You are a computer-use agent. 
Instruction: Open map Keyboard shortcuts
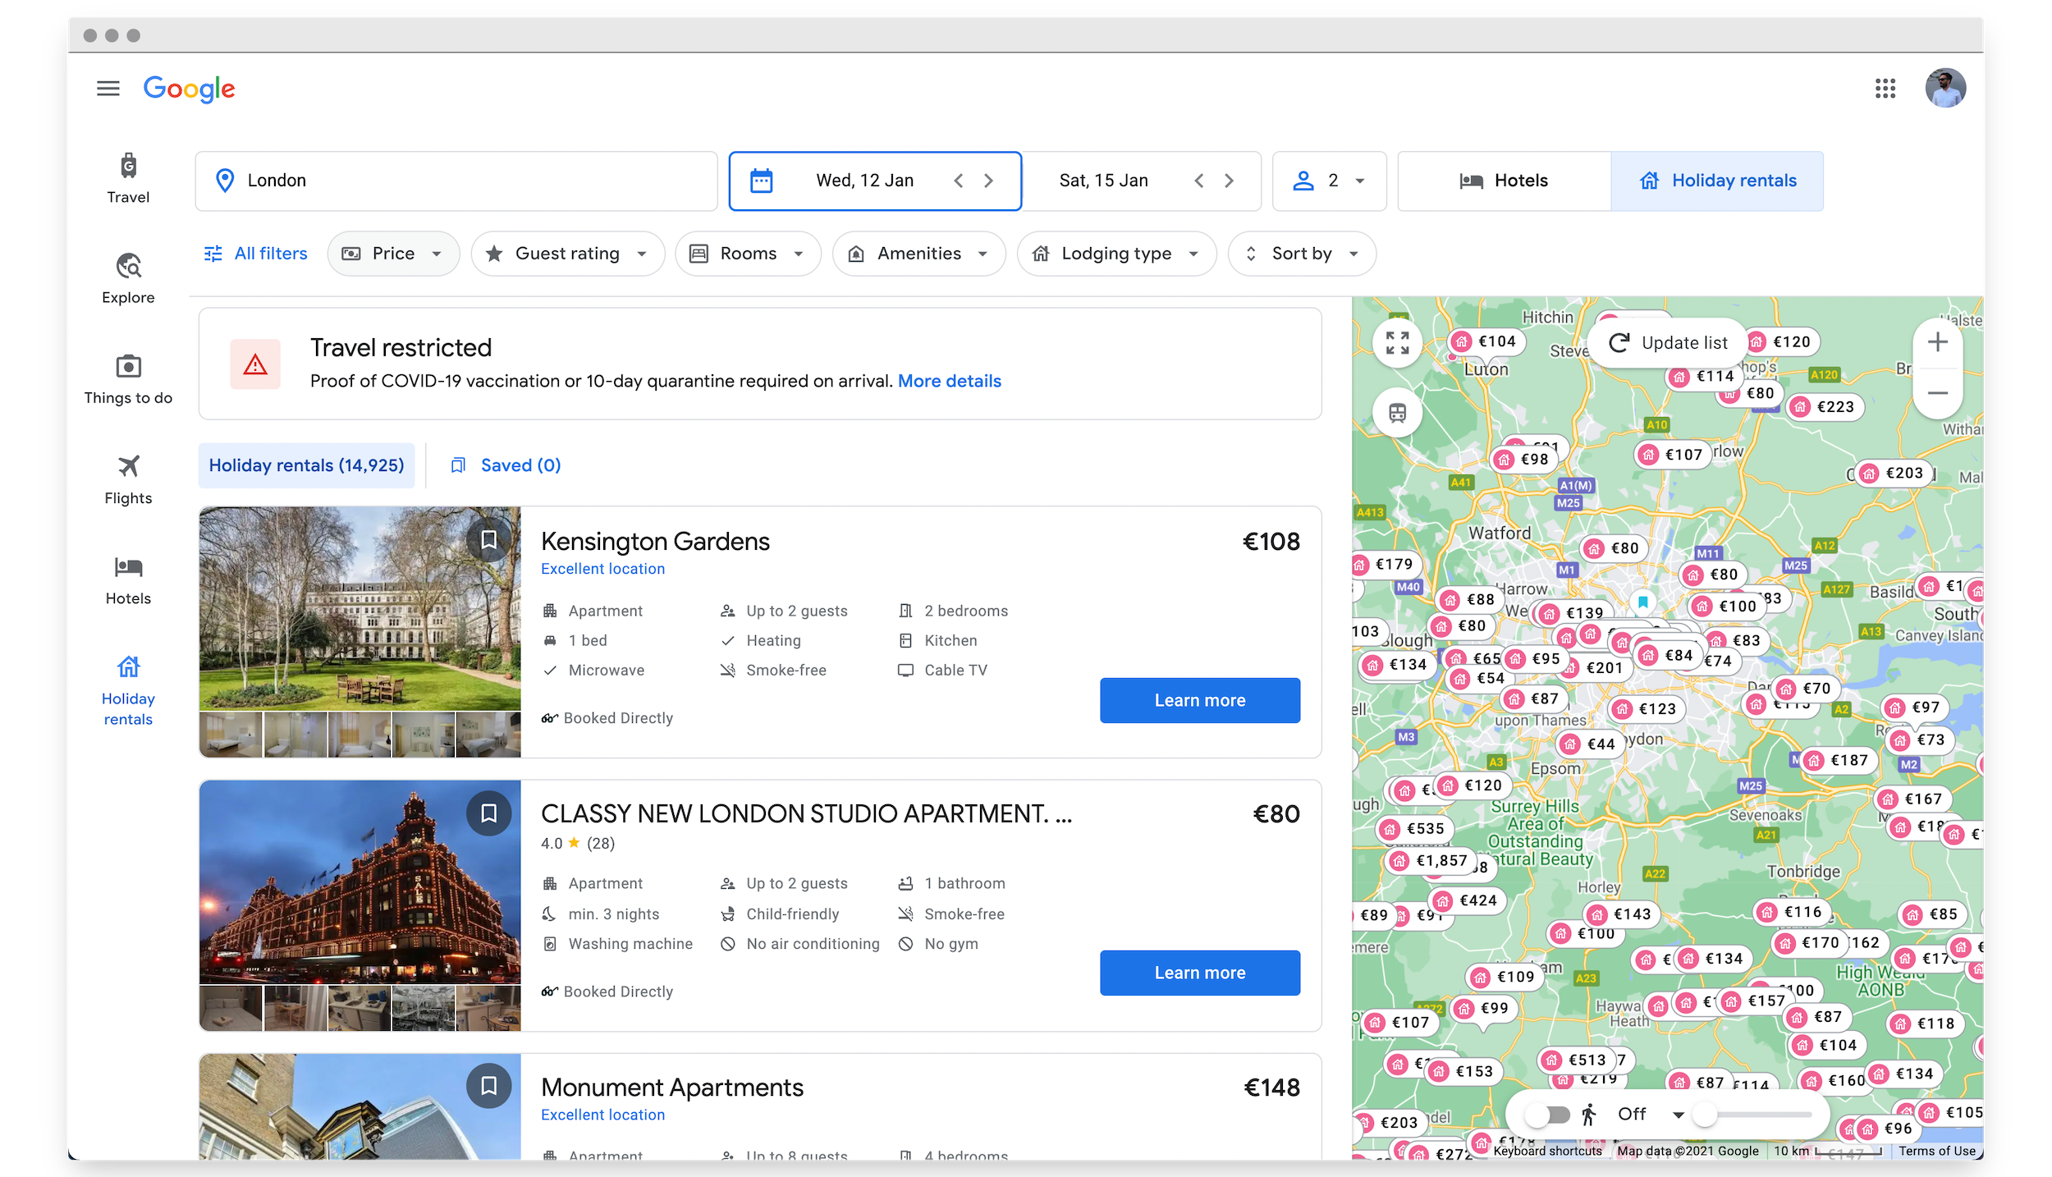(x=1547, y=1151)
